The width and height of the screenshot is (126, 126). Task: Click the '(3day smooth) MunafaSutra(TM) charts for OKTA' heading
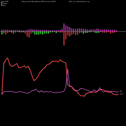(x=39, y=2)
